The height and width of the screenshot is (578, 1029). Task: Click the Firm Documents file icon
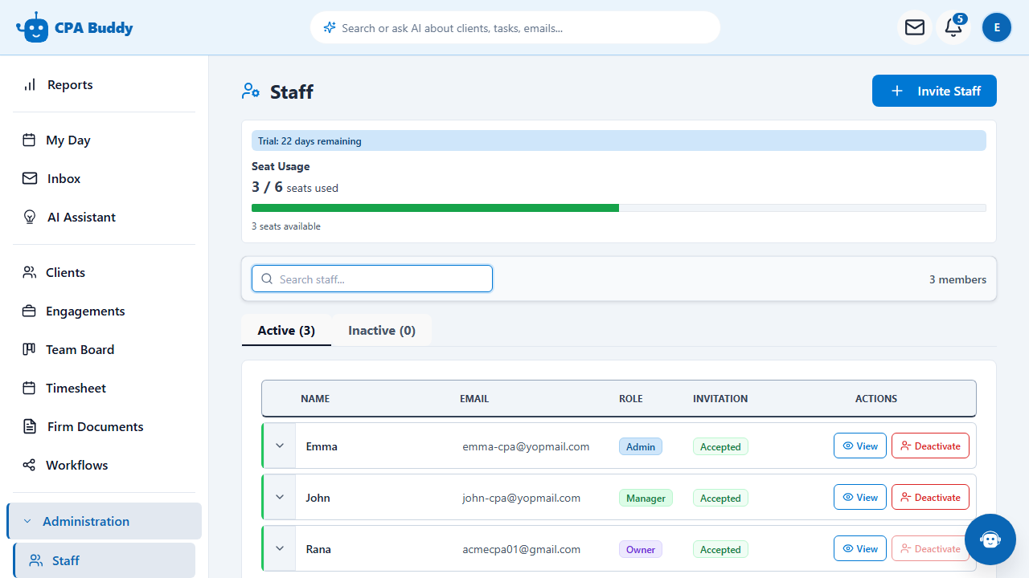coord(30,426)
